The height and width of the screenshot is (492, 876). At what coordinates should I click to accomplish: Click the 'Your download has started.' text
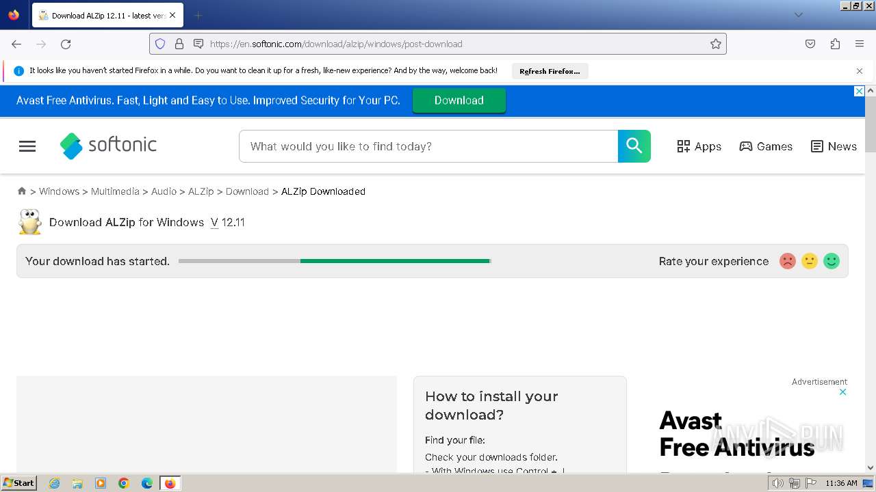(97, 261)
